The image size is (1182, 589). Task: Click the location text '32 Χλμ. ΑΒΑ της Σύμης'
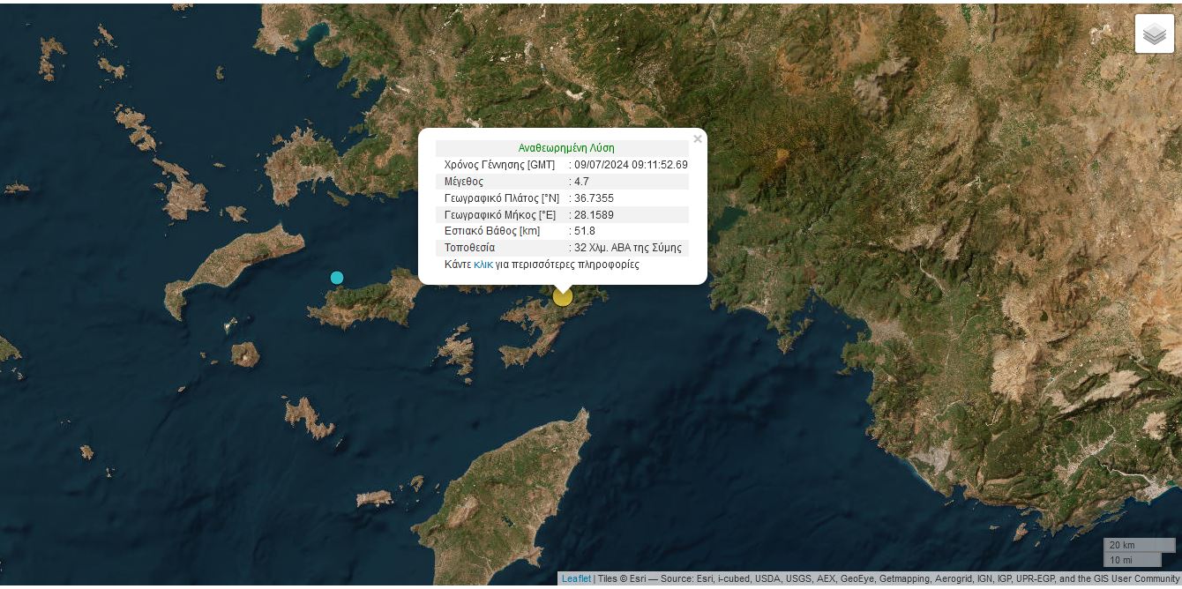pos(627,248)
